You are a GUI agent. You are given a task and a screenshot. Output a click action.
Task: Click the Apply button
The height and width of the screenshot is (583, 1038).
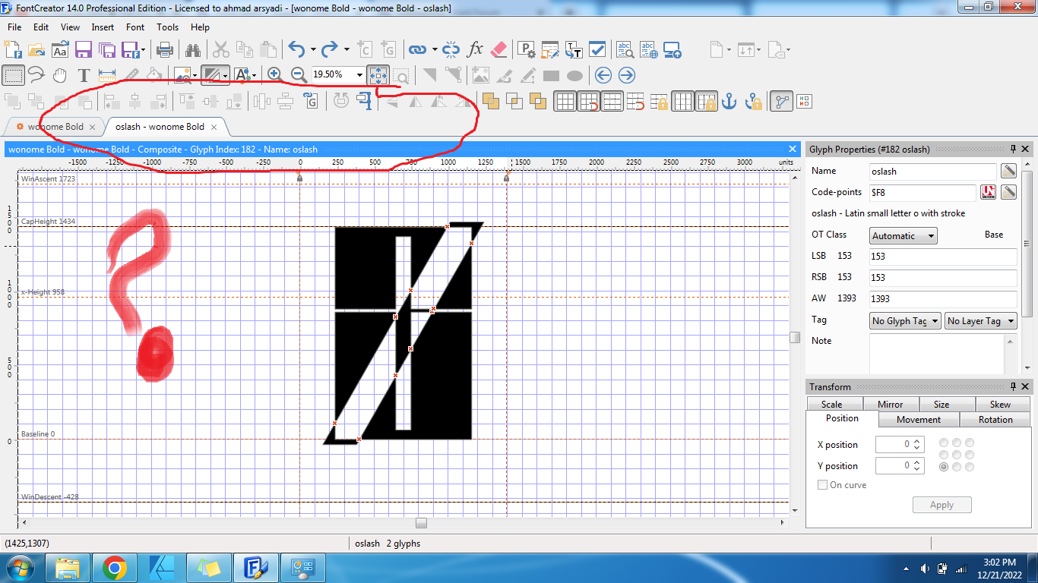[941, 505]
